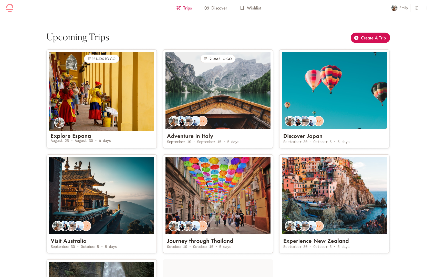Open the Explore Espana title

click(71, 136)
